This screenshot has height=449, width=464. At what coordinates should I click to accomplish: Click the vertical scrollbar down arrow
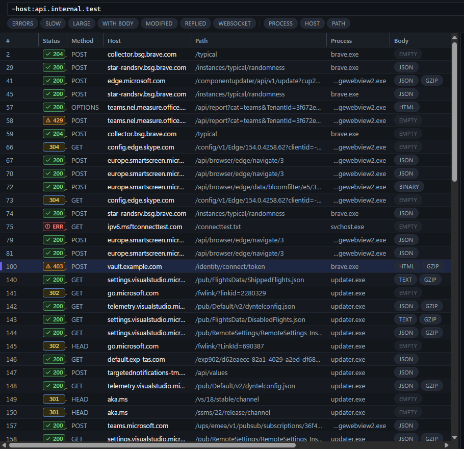click(x=454, y=437)
